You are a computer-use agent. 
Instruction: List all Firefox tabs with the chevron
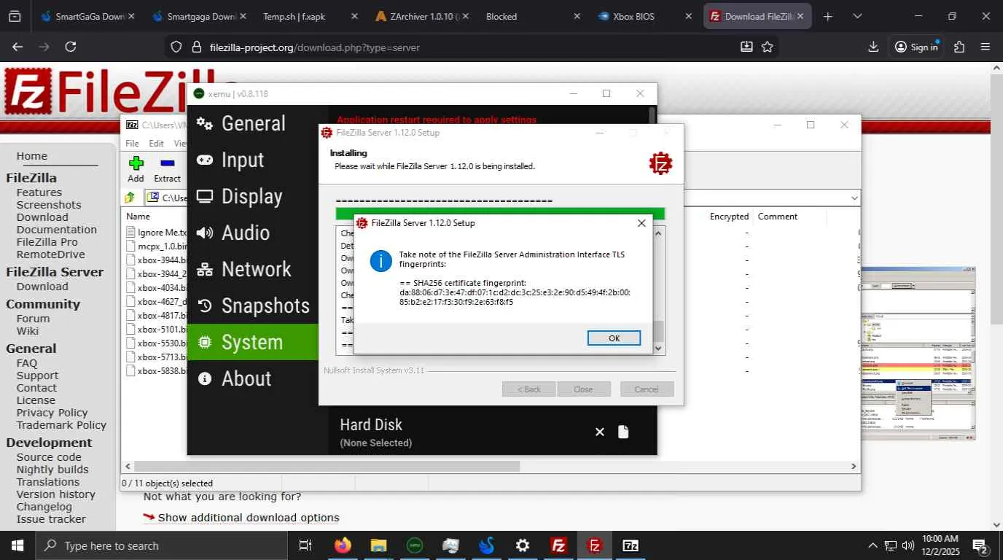coord(857,16)
